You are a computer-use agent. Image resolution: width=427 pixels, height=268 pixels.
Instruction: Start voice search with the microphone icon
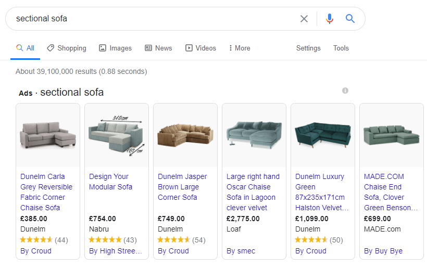(x=330, y=19)
